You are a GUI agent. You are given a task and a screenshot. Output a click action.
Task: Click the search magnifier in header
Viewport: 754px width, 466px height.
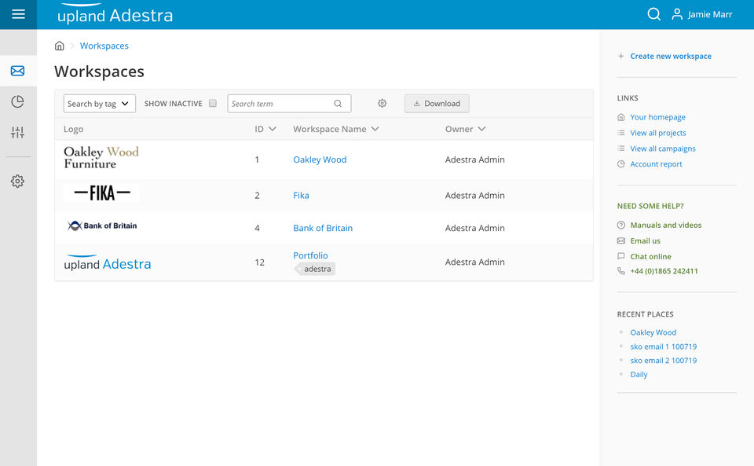click(653, 14)
